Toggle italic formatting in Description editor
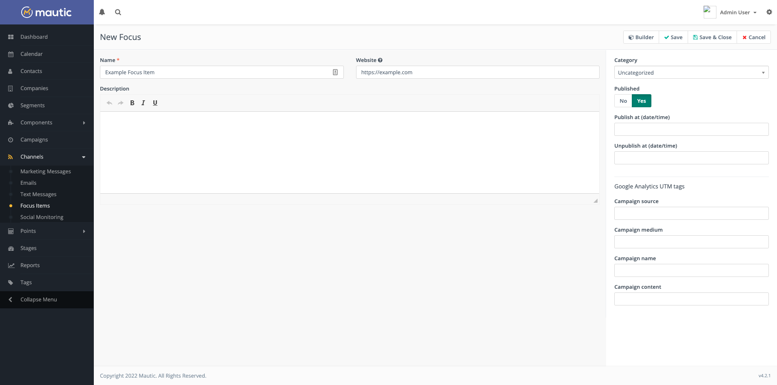 (143, 103)
